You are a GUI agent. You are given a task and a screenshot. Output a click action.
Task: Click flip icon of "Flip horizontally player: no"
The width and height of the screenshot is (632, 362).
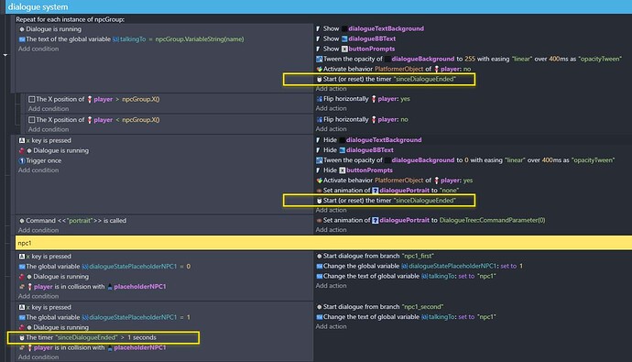(x=319, y=119)
